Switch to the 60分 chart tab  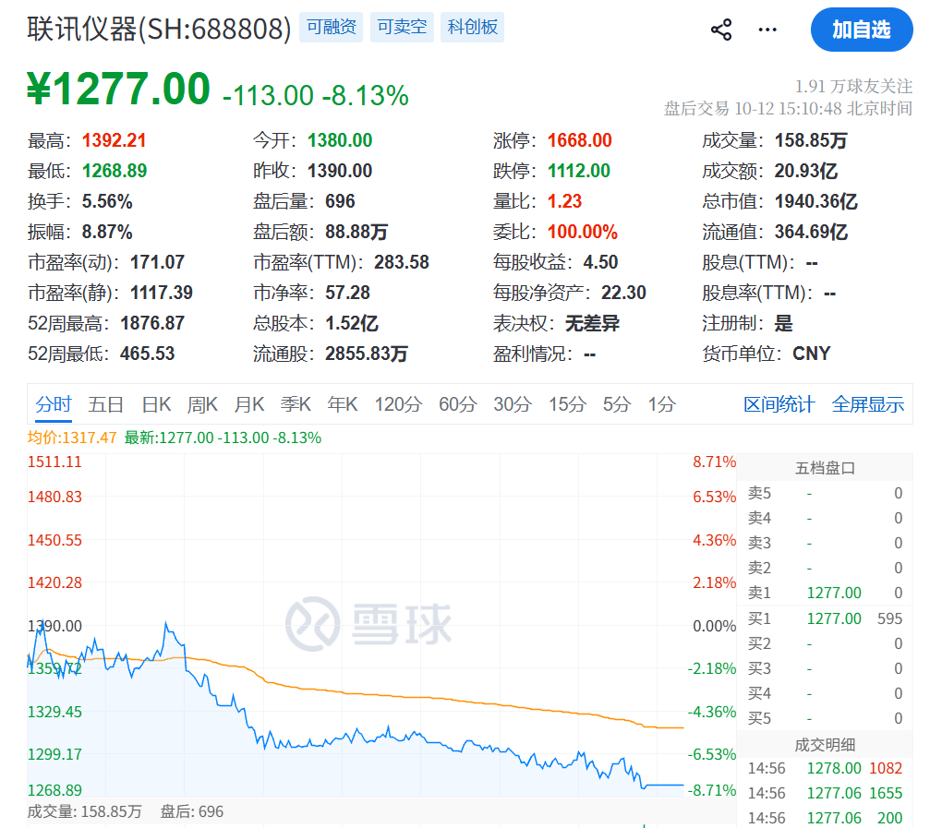tap(458, 405)
